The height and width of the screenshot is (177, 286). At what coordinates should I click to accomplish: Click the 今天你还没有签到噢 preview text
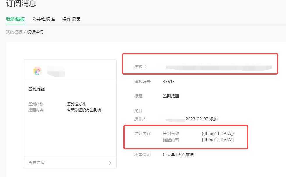(84, 110)
